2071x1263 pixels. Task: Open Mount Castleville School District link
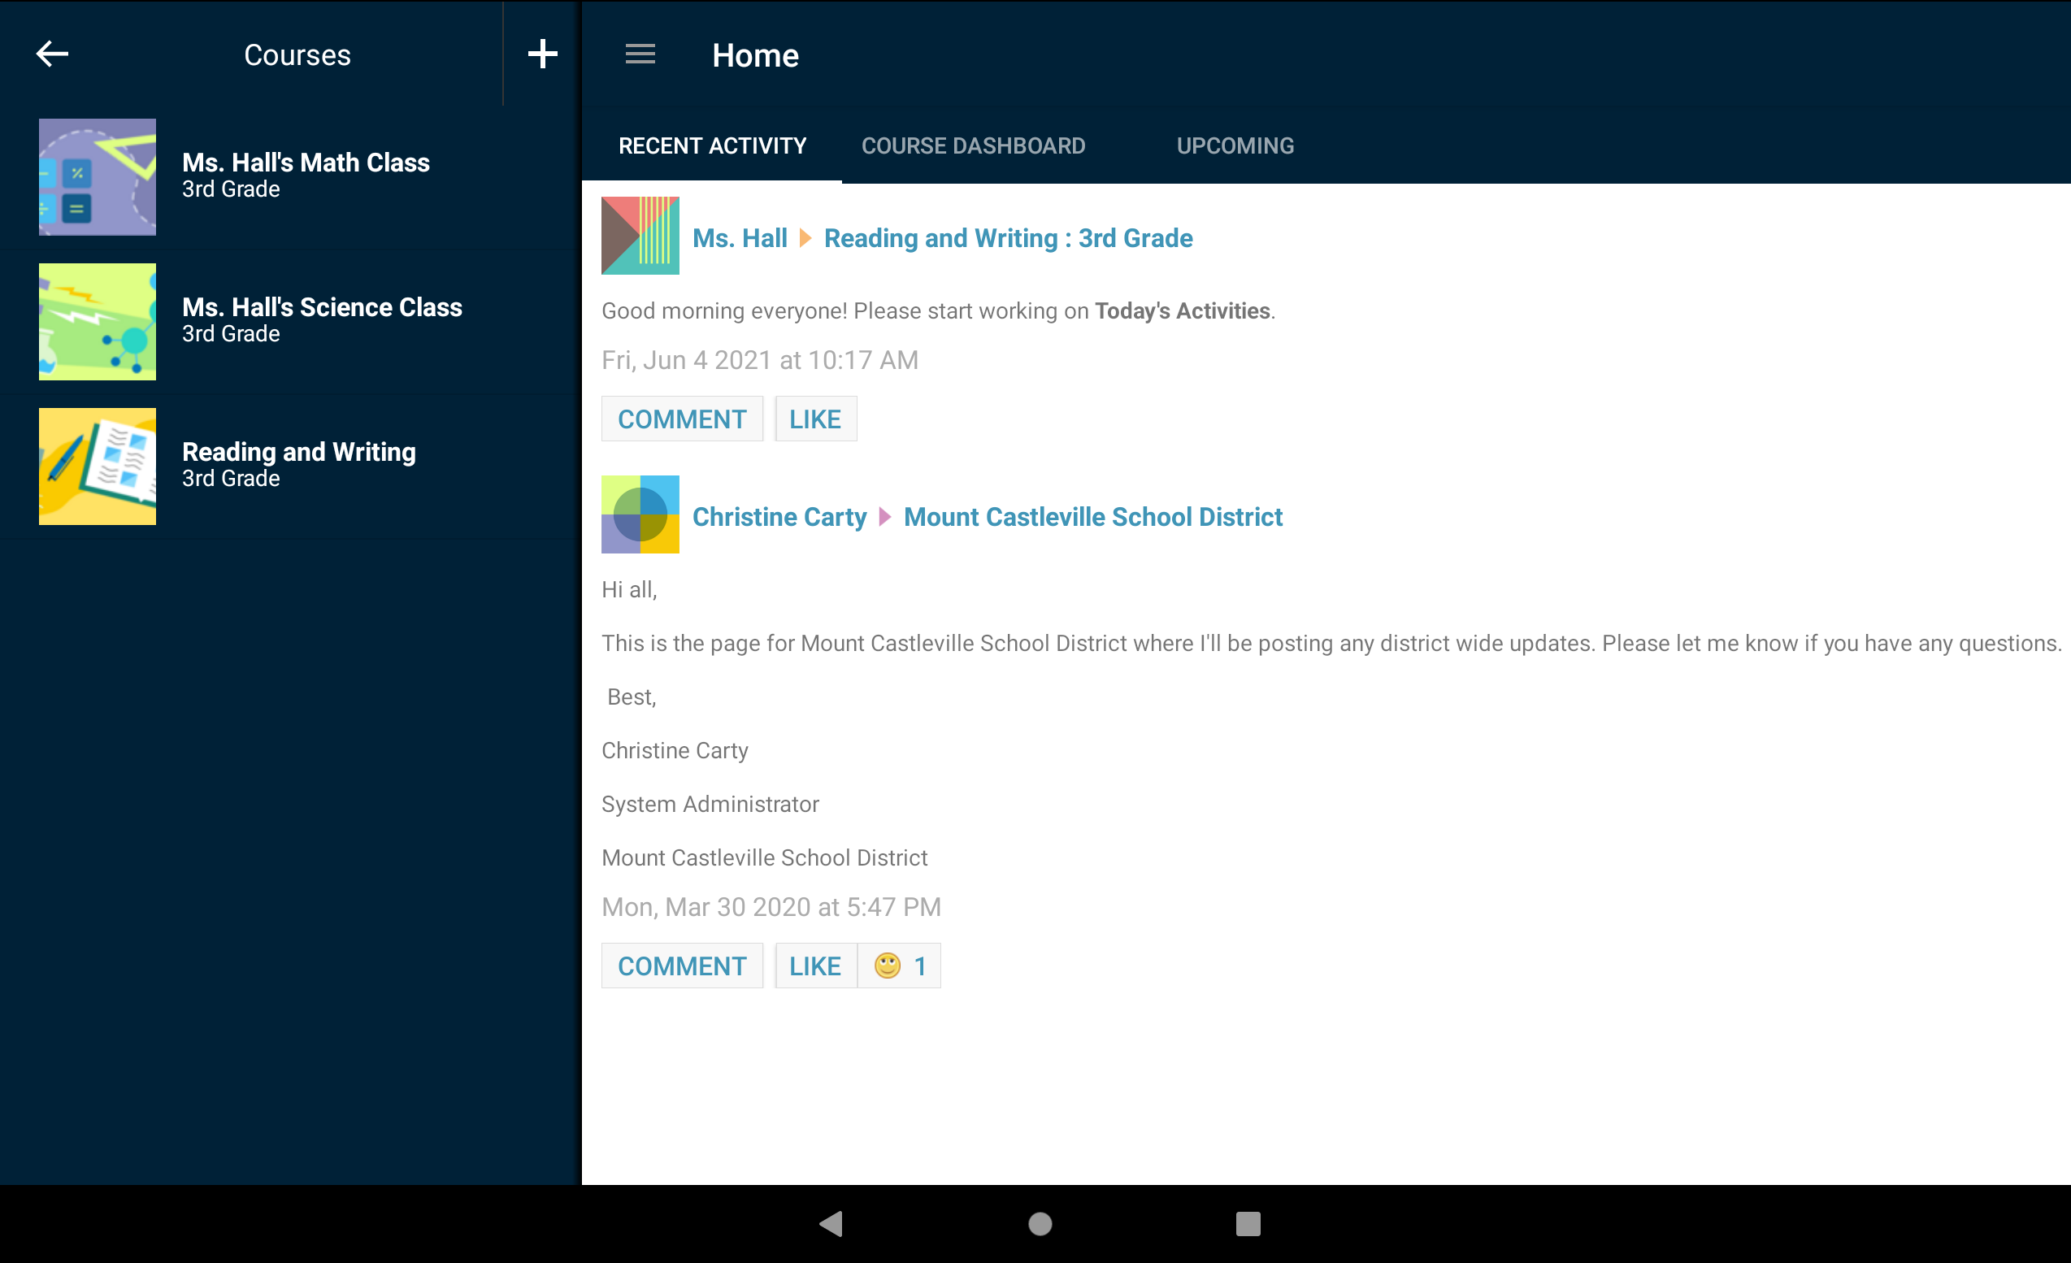[x=1092, y=517]
